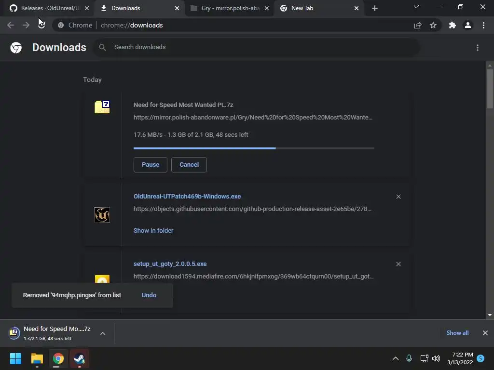Screen dimensions: 494x370
Task: Click the Unreal Tournament patch file icon
Action: 102,215
